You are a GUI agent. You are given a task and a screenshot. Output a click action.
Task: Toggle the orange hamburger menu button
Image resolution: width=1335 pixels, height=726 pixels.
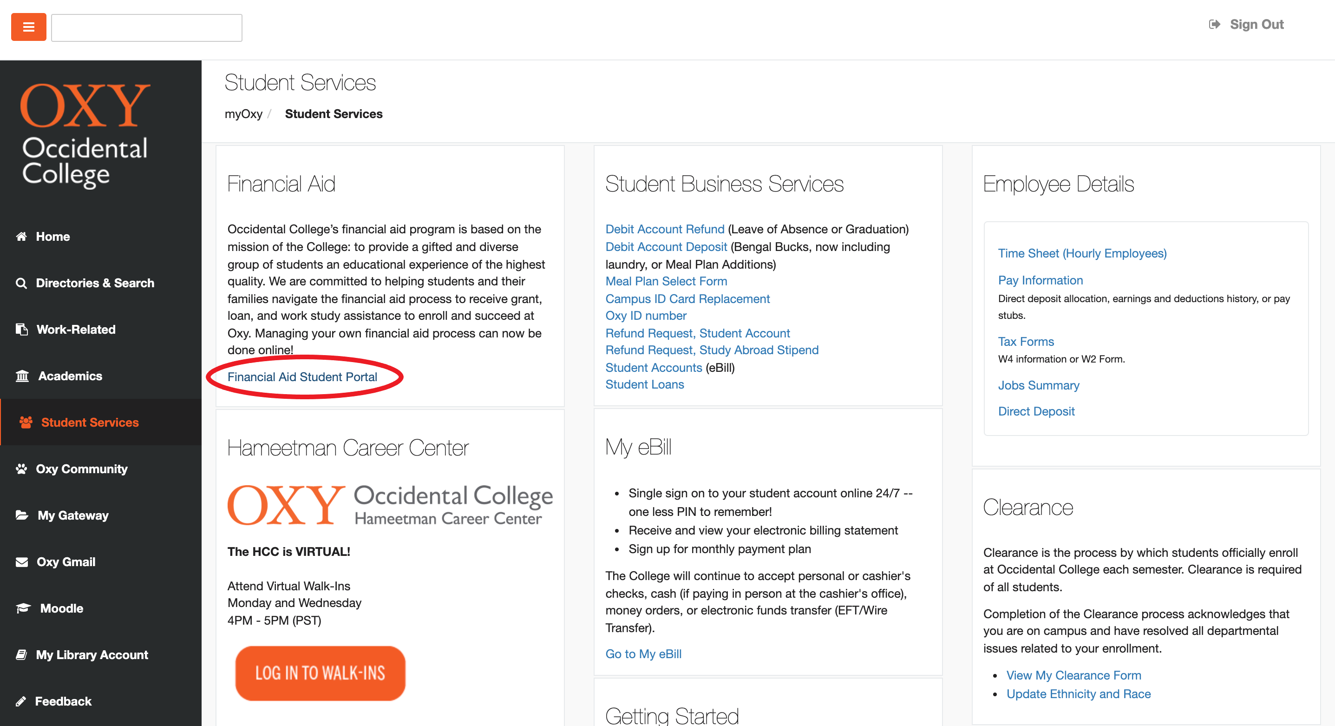(x=28, y=27)
